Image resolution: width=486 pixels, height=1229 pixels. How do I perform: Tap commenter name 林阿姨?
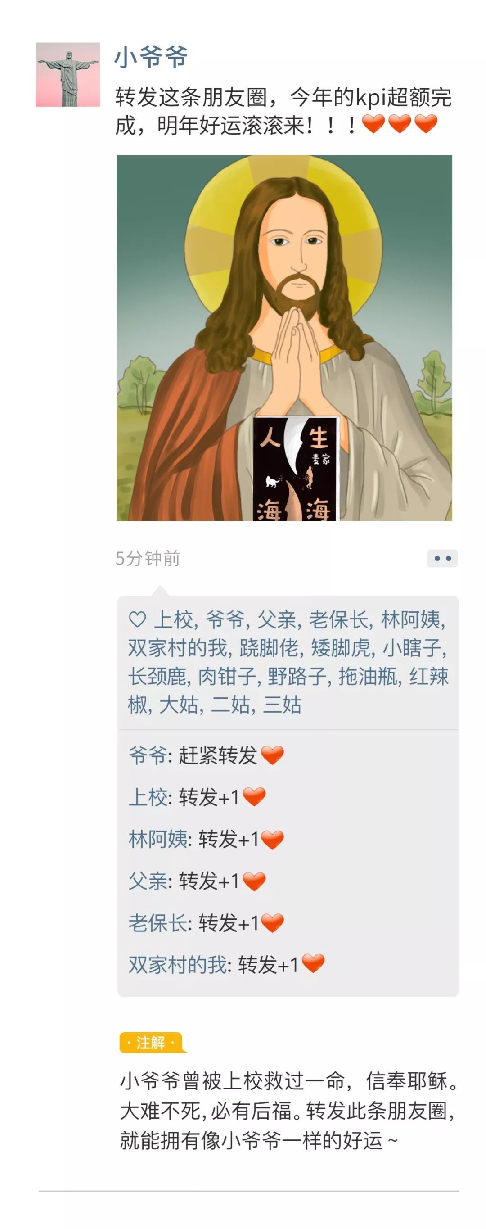pyautogui.click(x=157, y=839)
